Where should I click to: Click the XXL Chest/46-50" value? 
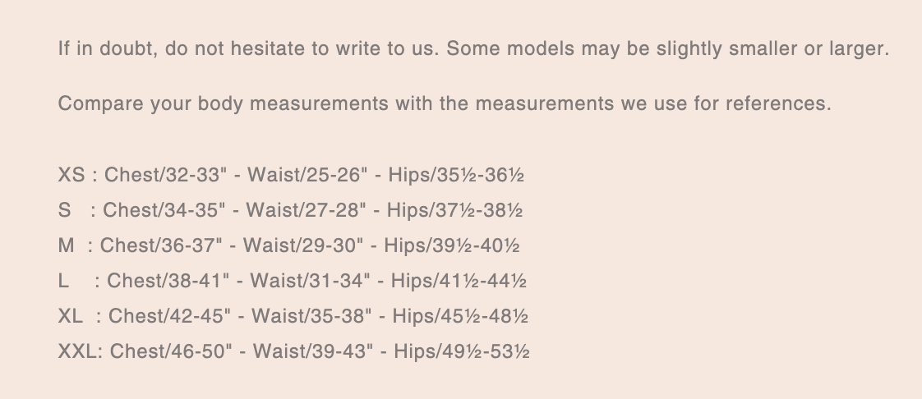[x=172, y=351]
